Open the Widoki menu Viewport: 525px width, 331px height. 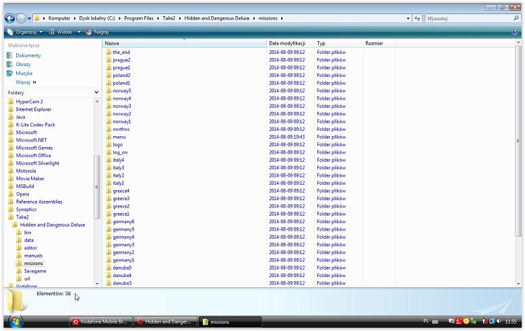click(x=61, y=32)
